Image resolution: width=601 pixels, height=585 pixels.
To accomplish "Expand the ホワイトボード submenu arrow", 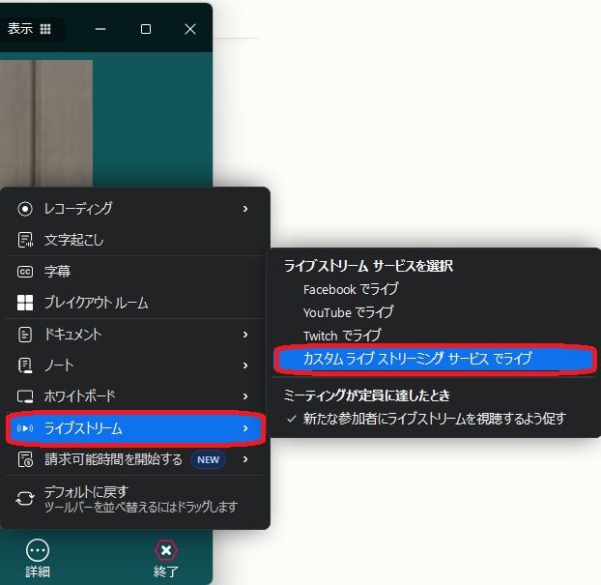I will click(x=245, y=396).
